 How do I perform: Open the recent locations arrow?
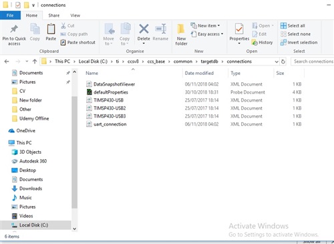pos(27,62)
